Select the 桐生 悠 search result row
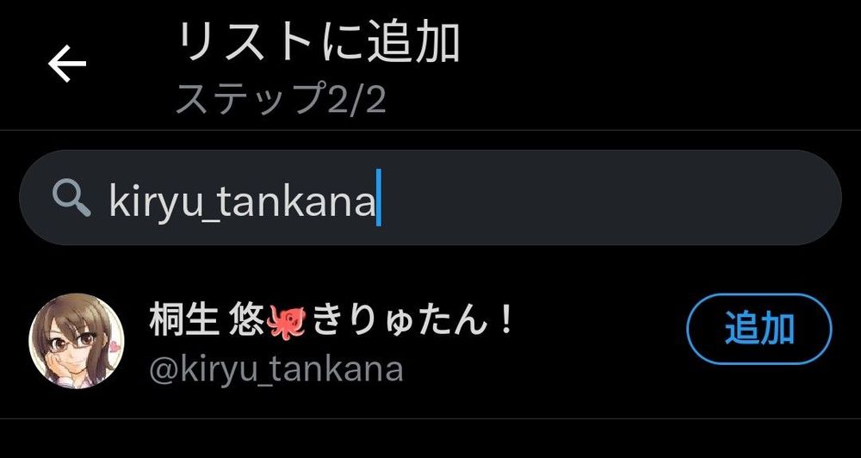The height and width of the screenshot is (458, 861). tap(430, 340)
